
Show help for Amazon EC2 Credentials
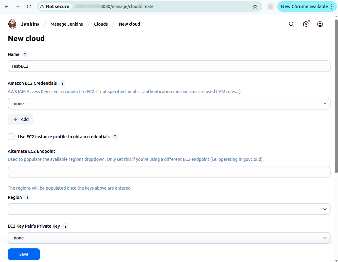(x=62, y=83)
